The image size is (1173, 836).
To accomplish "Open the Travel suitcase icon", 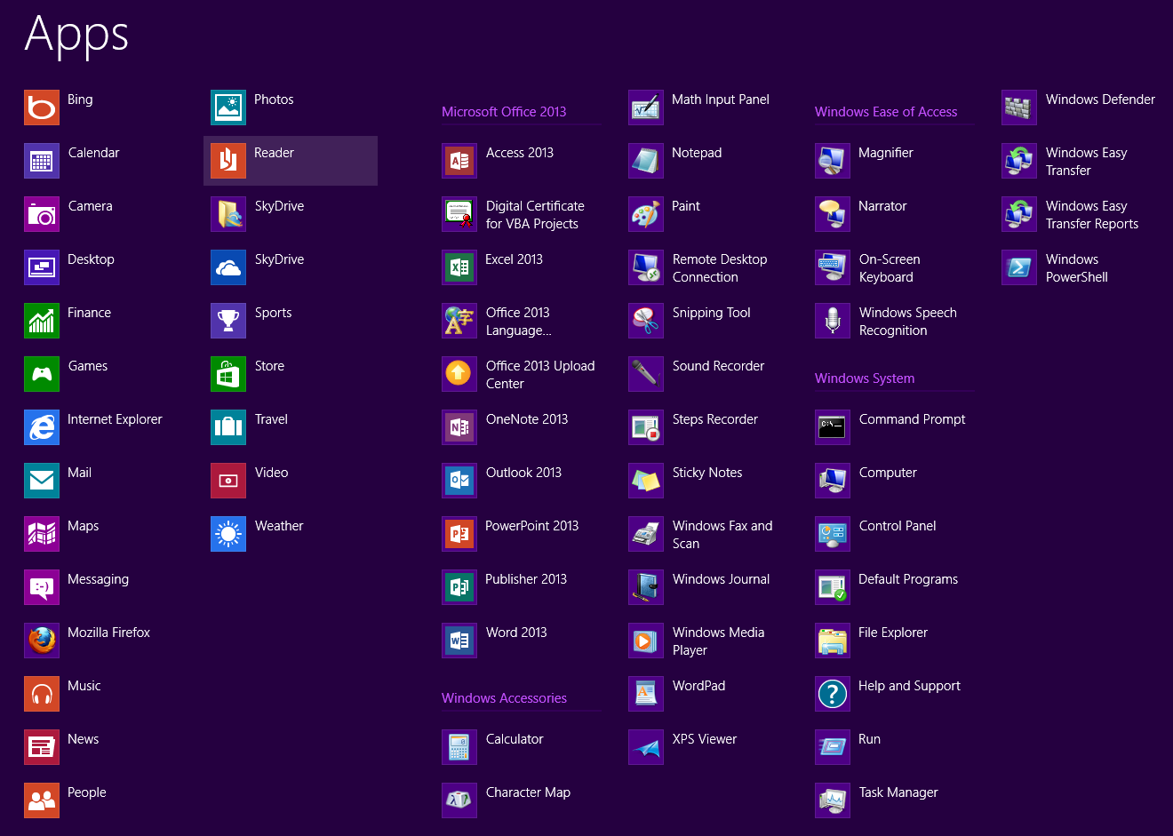I will tap(228, 427).
